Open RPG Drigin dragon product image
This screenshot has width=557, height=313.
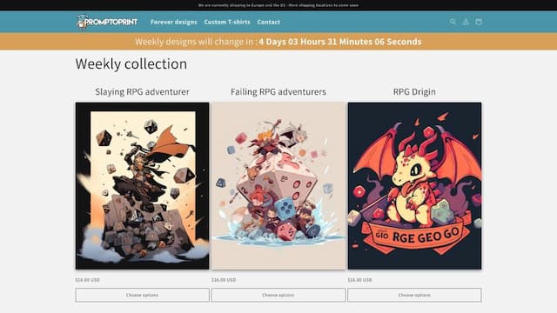pos(414,185)
